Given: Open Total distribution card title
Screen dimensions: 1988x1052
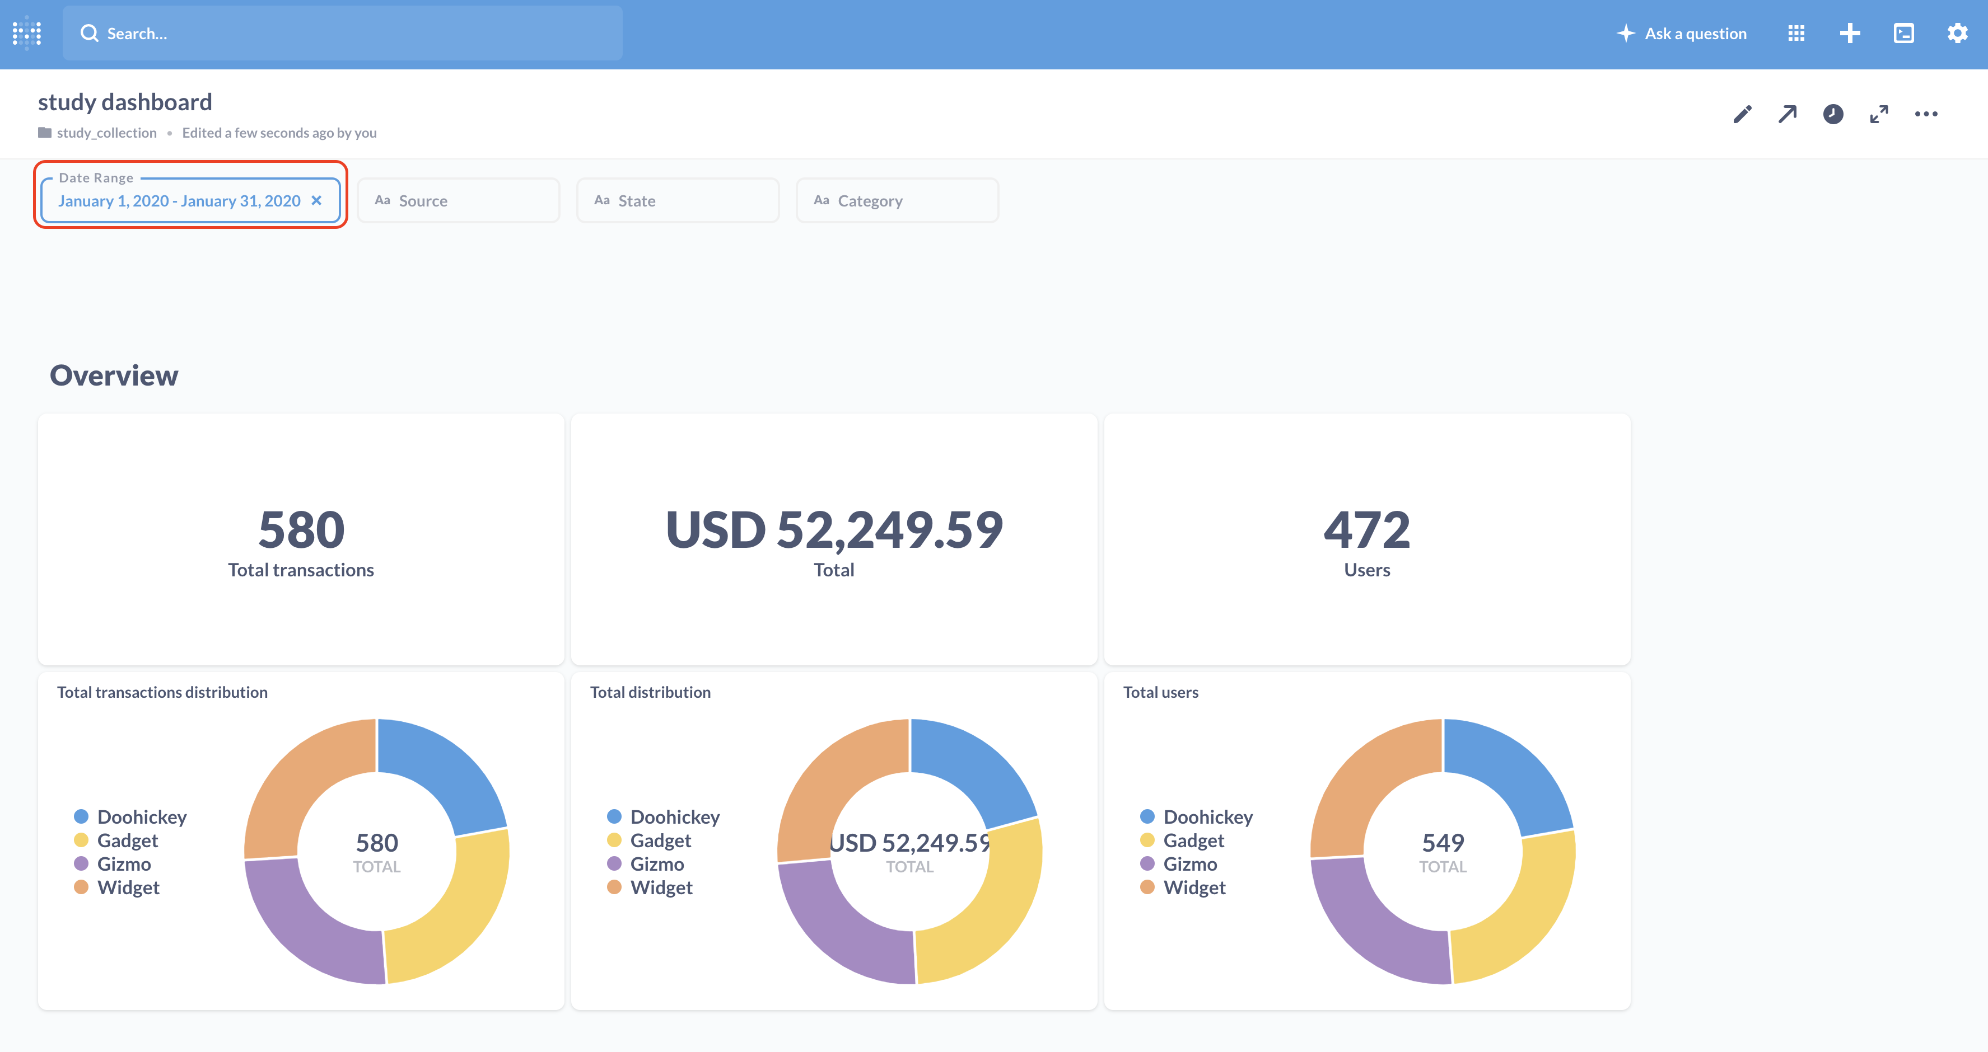Looking at the screenshot, I should [x=651, y=692].
